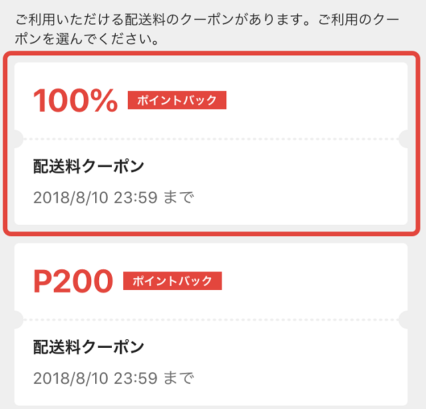Click left notch of the P200 coupon
The height and width of the screenshot is (409, 426).
[x=19, y=320]
